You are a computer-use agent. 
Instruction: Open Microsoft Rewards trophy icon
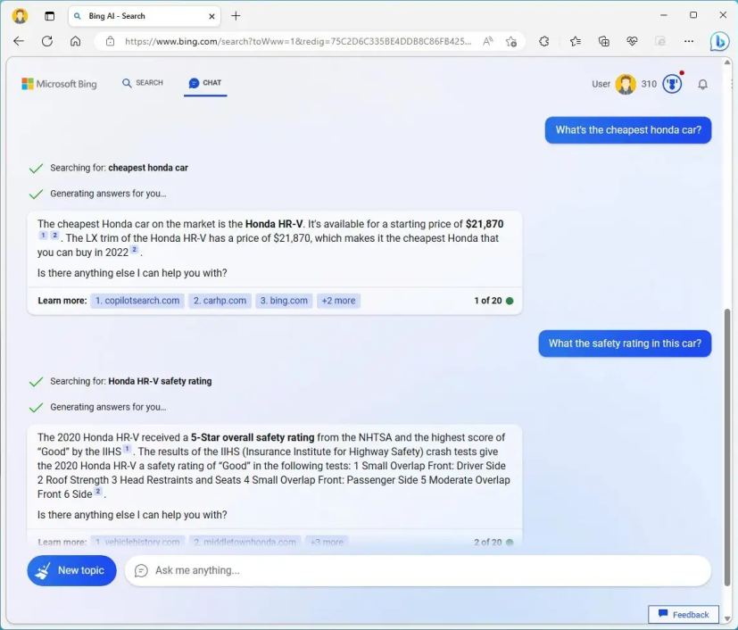pos(672,84)
